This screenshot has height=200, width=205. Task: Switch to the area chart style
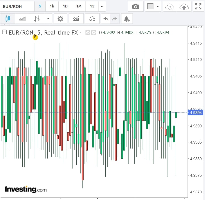coord(22,19)
